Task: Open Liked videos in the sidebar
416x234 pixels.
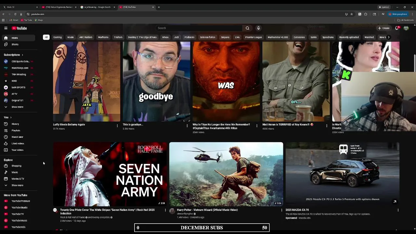Action: tap(18, 143)
